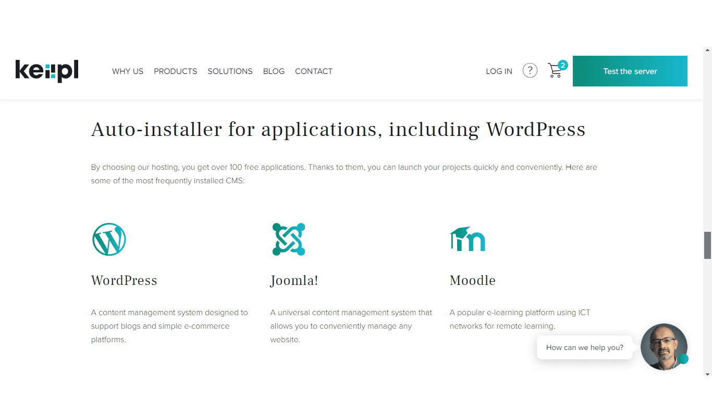This screenshot has width=712, height=400.
Task: Open the chat agent avatar
Action: (x=664, y=347)
